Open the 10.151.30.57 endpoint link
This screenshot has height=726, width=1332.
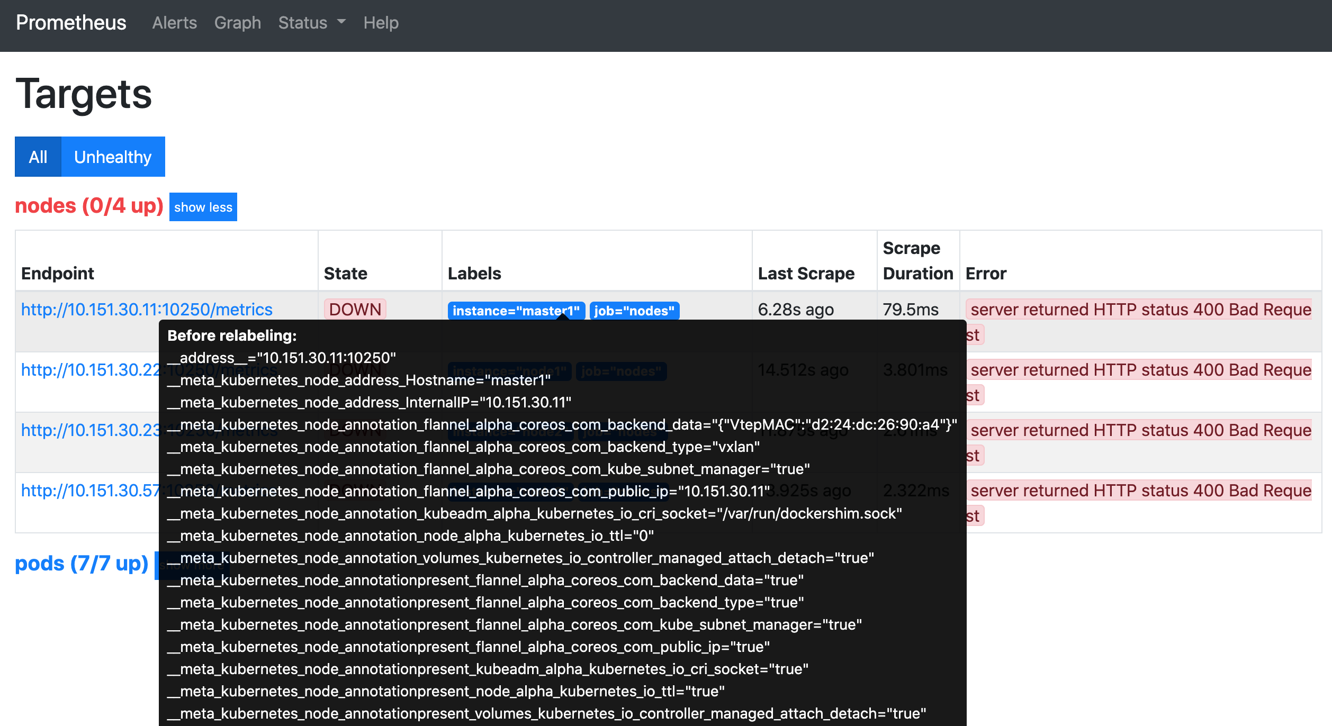click(x=90, y=491)
